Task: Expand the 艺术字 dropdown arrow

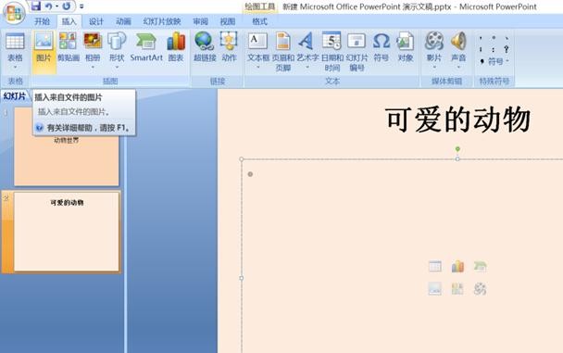Action: pos(307,67)
